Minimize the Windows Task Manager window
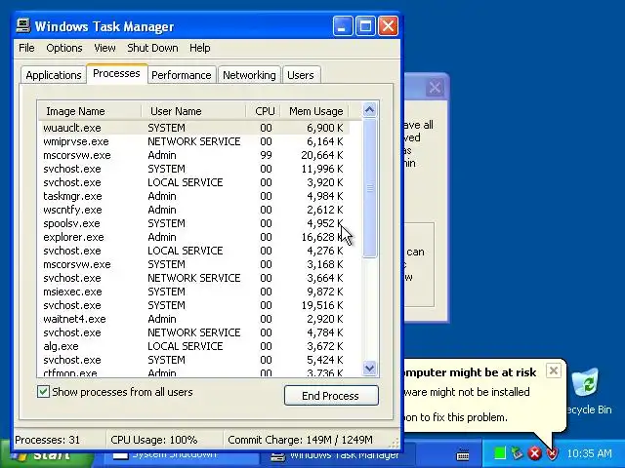625x468 pixels. (x=343, y=26)
